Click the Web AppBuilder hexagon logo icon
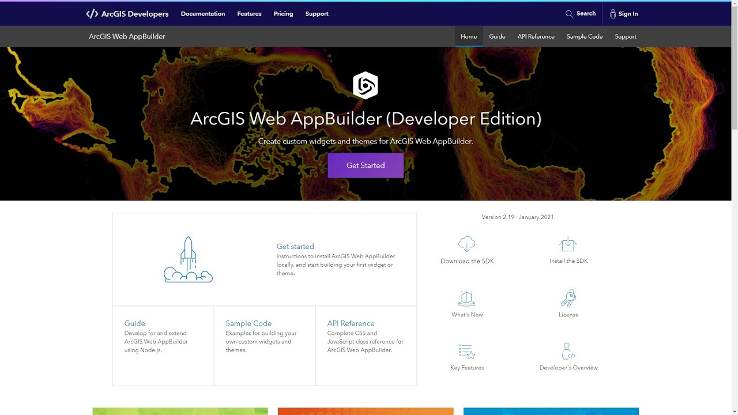738x415 pixels. [x=366, y=85]
